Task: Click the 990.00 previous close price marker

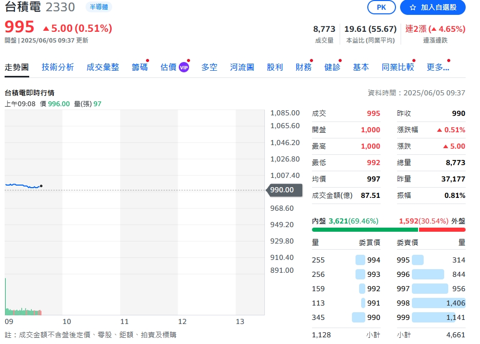Action: 284,190
